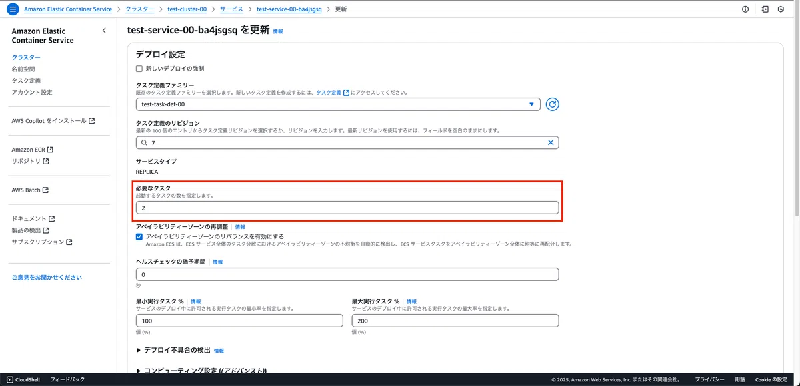Open サブスクリプション external link
Screen dimensions: 800x386
[x=42, y=242]
